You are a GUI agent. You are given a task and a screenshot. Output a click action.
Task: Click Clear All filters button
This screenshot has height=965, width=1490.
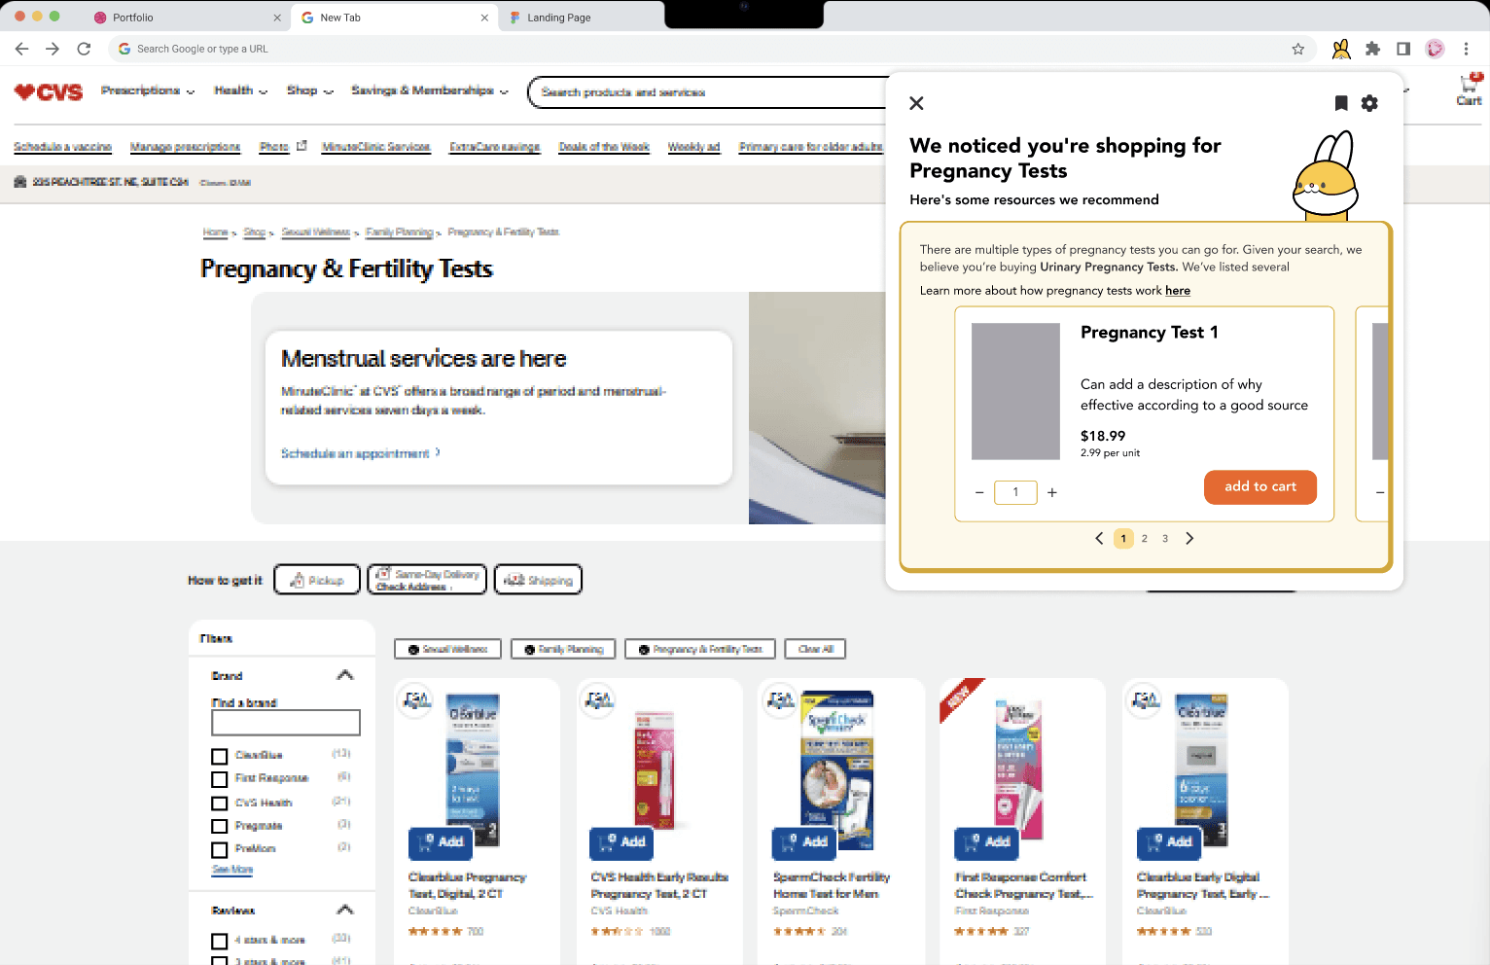coord(815,649)
